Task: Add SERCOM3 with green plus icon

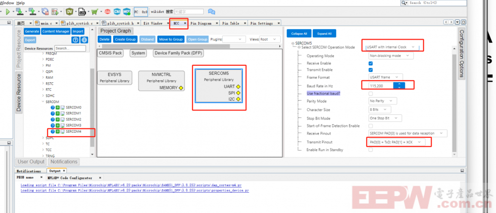Action: click(58, 125)
